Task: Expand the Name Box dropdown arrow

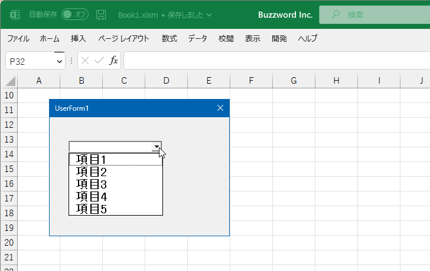Action: point(59,61)
